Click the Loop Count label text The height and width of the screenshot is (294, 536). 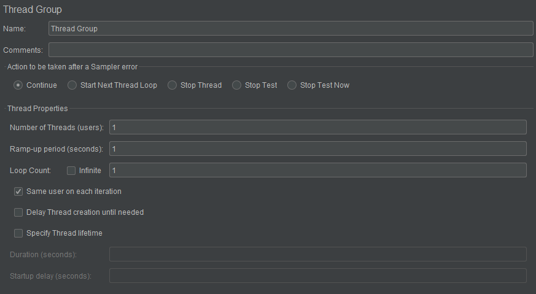pyautogui.click(x=31, y=170)
